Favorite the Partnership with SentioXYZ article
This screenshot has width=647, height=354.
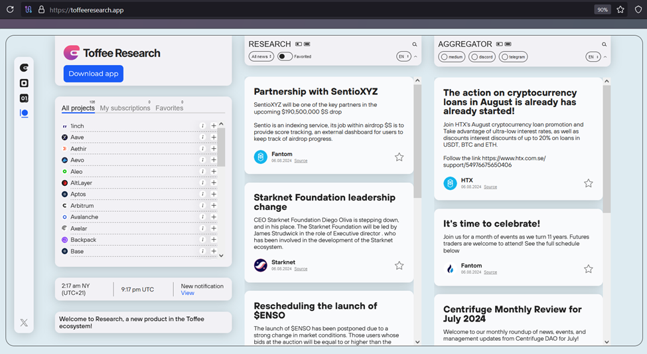click(x=399, y=157)
